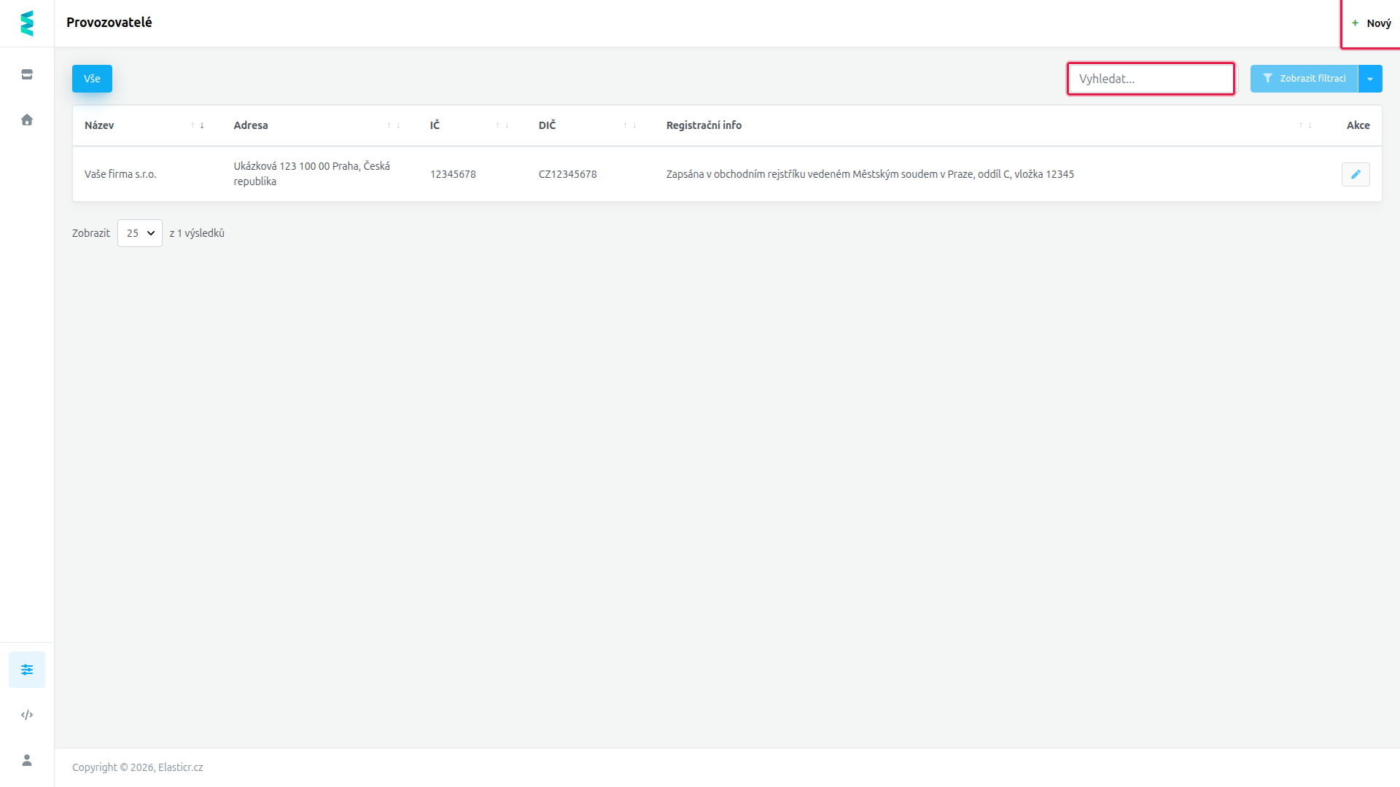The image size is (1400, 787).
Task: Create a new operator with Nový button
Action: [1372, 23]
